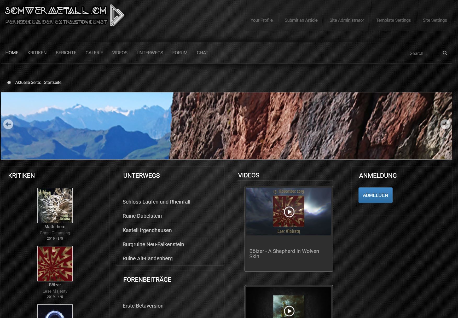Open the GALERIE menu item
Image resolution: width=458 pixels, height=318 pixels.
(x=94, y=53)
